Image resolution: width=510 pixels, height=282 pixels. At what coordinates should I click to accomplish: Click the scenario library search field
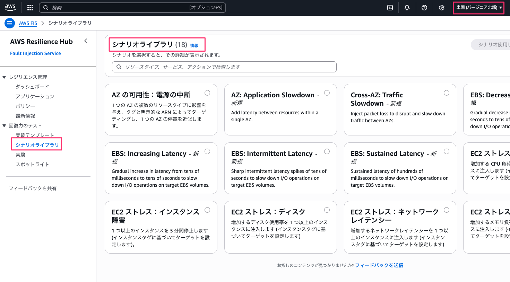tap(224, 67)
